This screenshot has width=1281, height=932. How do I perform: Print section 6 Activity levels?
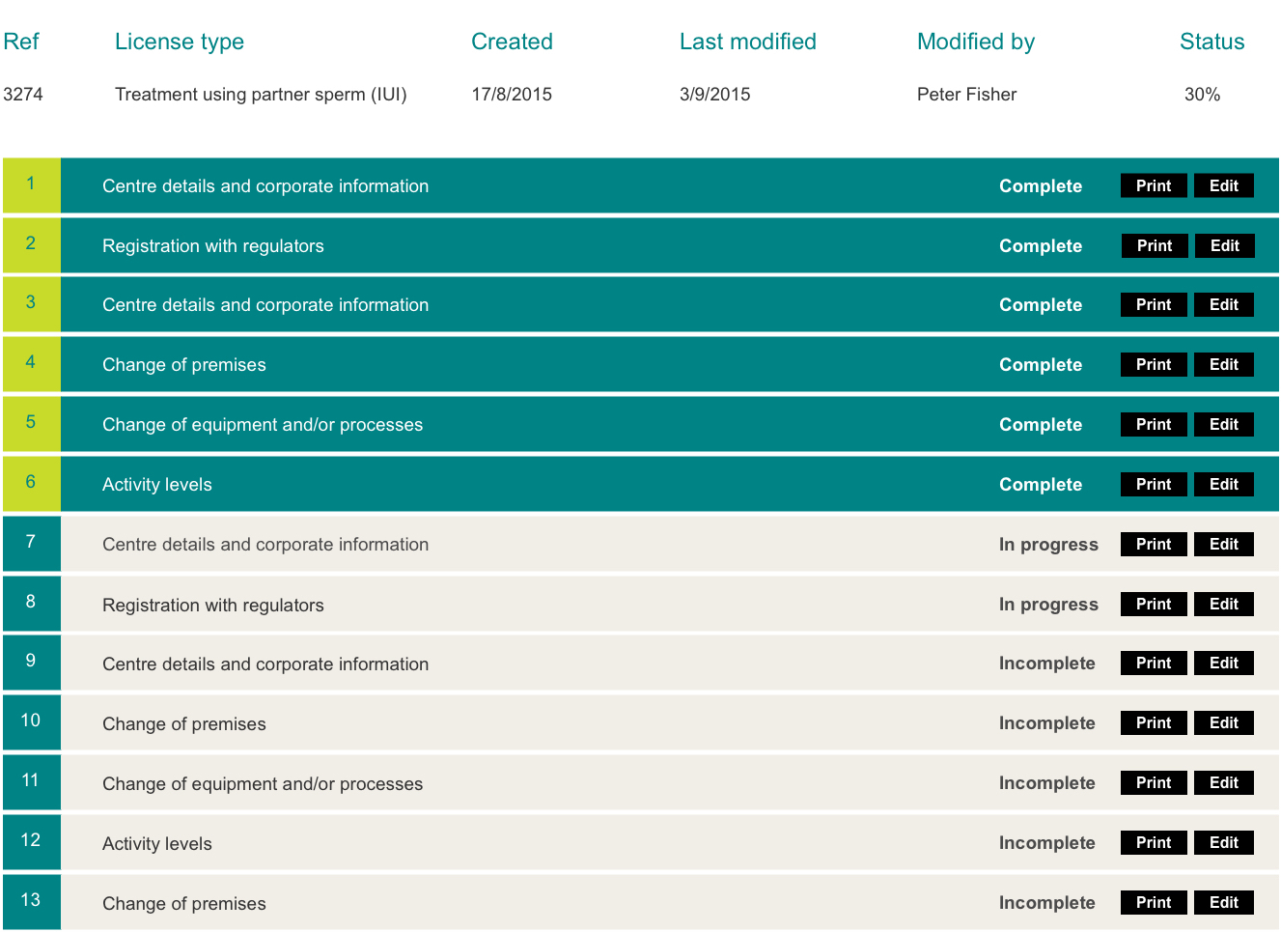point(1153,484)
